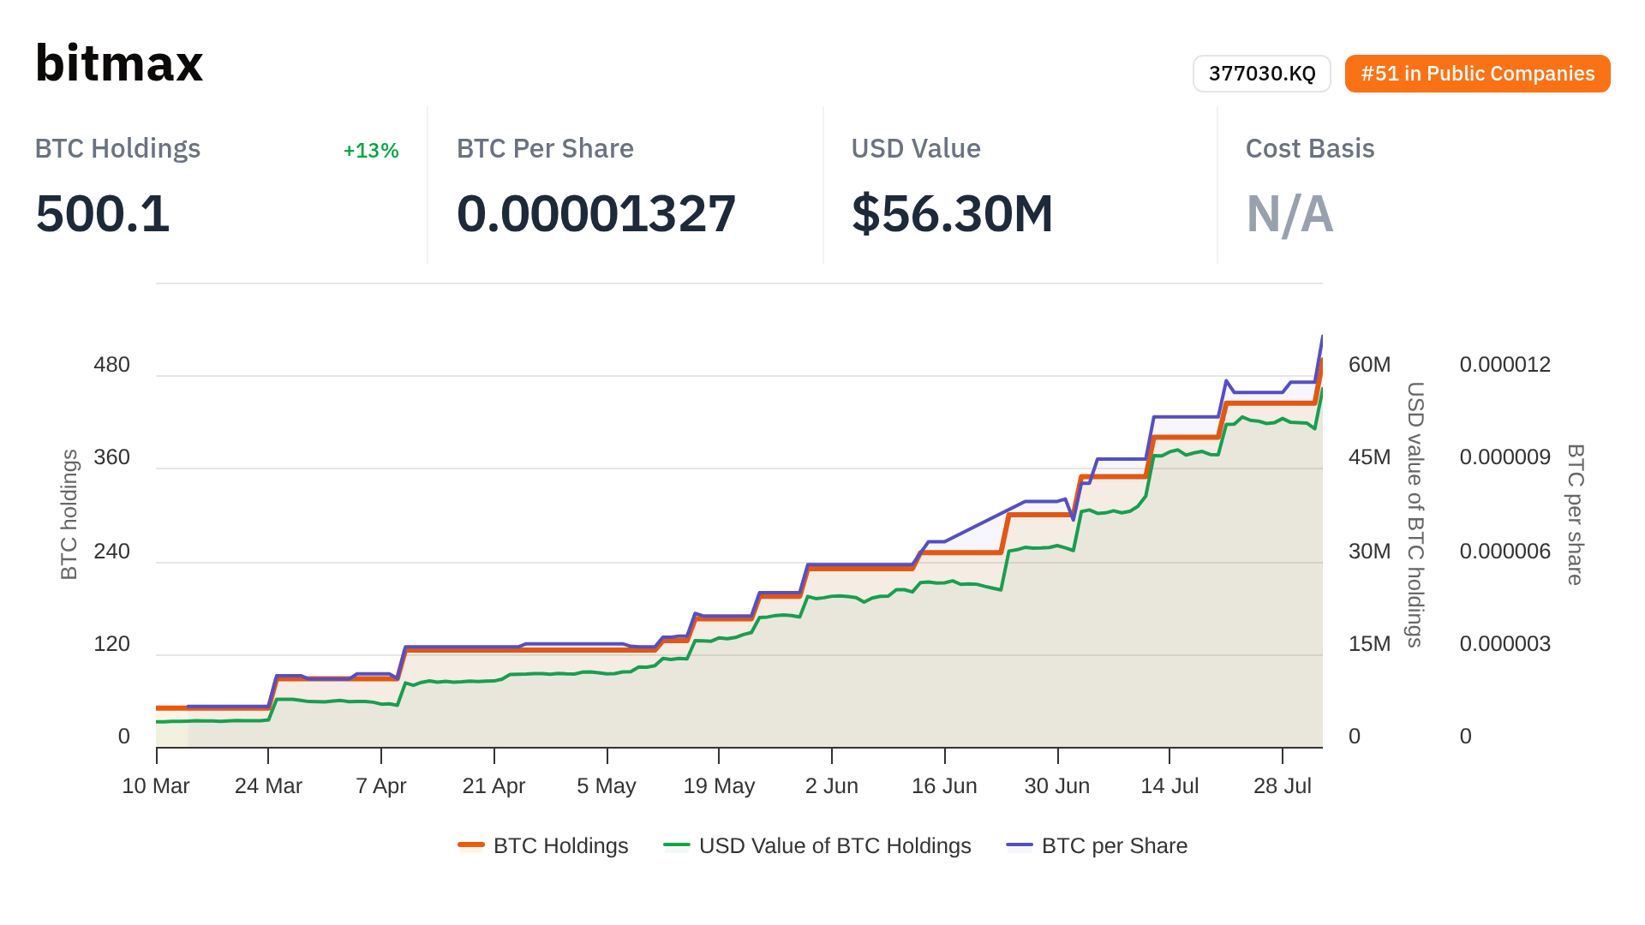
Task: Toggle USD Value of BTC Holdings legend
Action: pos(834,845)
